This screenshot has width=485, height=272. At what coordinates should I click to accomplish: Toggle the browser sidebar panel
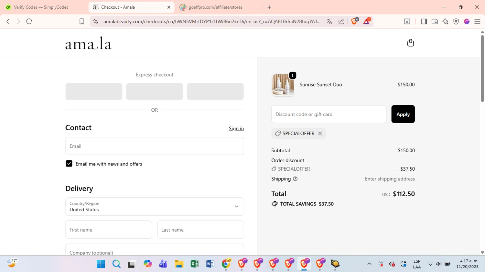coord(424,21)
